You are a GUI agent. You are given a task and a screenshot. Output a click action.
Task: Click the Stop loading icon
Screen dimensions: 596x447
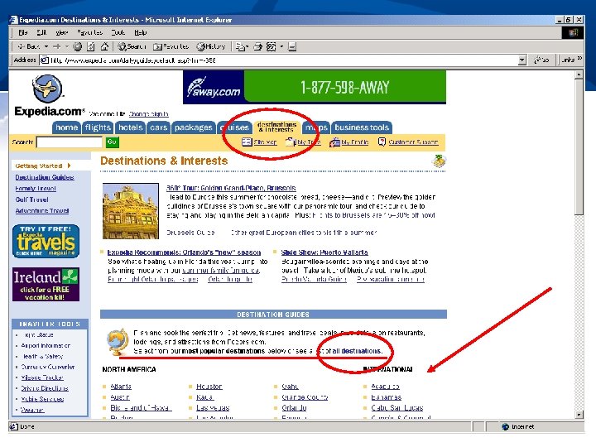[x=78, y=46]
